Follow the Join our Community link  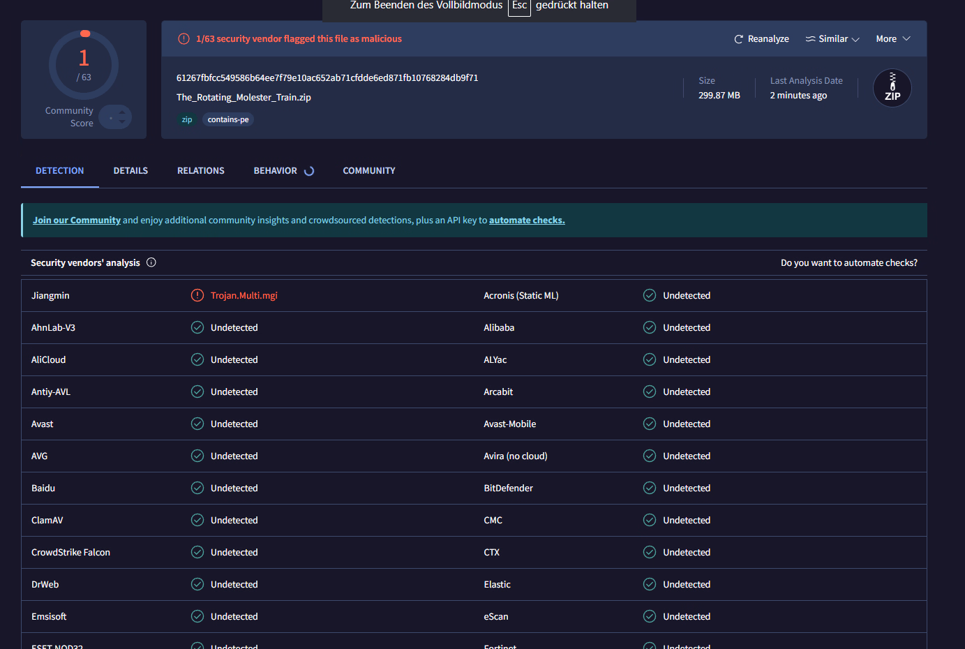pos(77,221)
